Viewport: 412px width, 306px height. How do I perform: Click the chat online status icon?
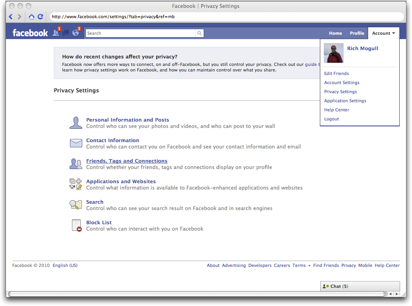326,286
